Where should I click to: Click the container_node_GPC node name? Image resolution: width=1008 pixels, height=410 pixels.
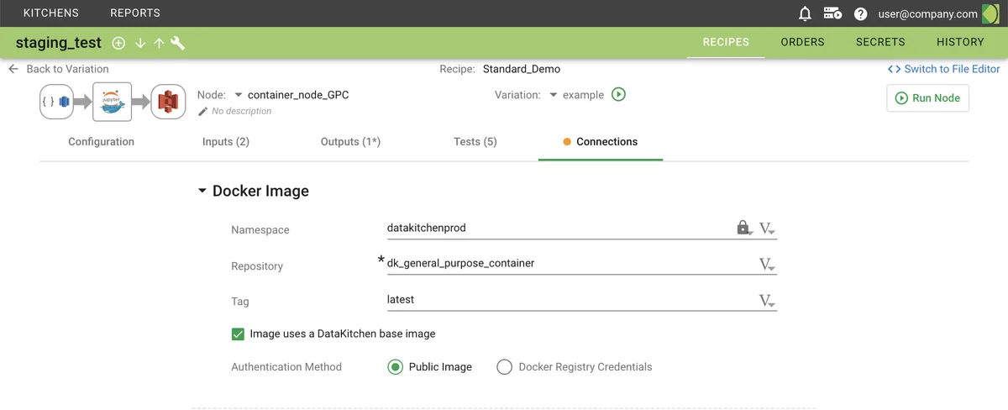tap(298, 95)
